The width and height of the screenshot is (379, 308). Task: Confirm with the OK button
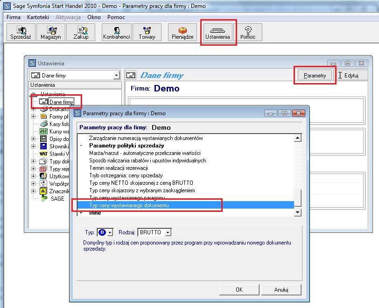pyautogui.click(x=239, y=290)
